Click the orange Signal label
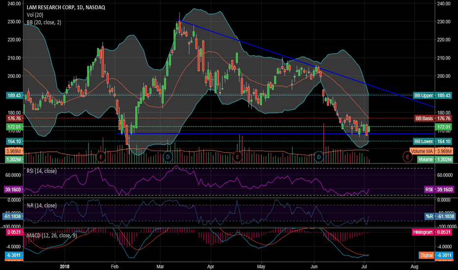458x270 pixels. pyautogui.click(x=427, y=255)
